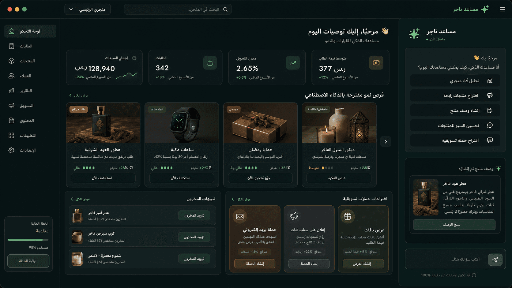Click ترقية الخطة upgrade button
This screenshot has width=512, height=288.
click(28, 261)
